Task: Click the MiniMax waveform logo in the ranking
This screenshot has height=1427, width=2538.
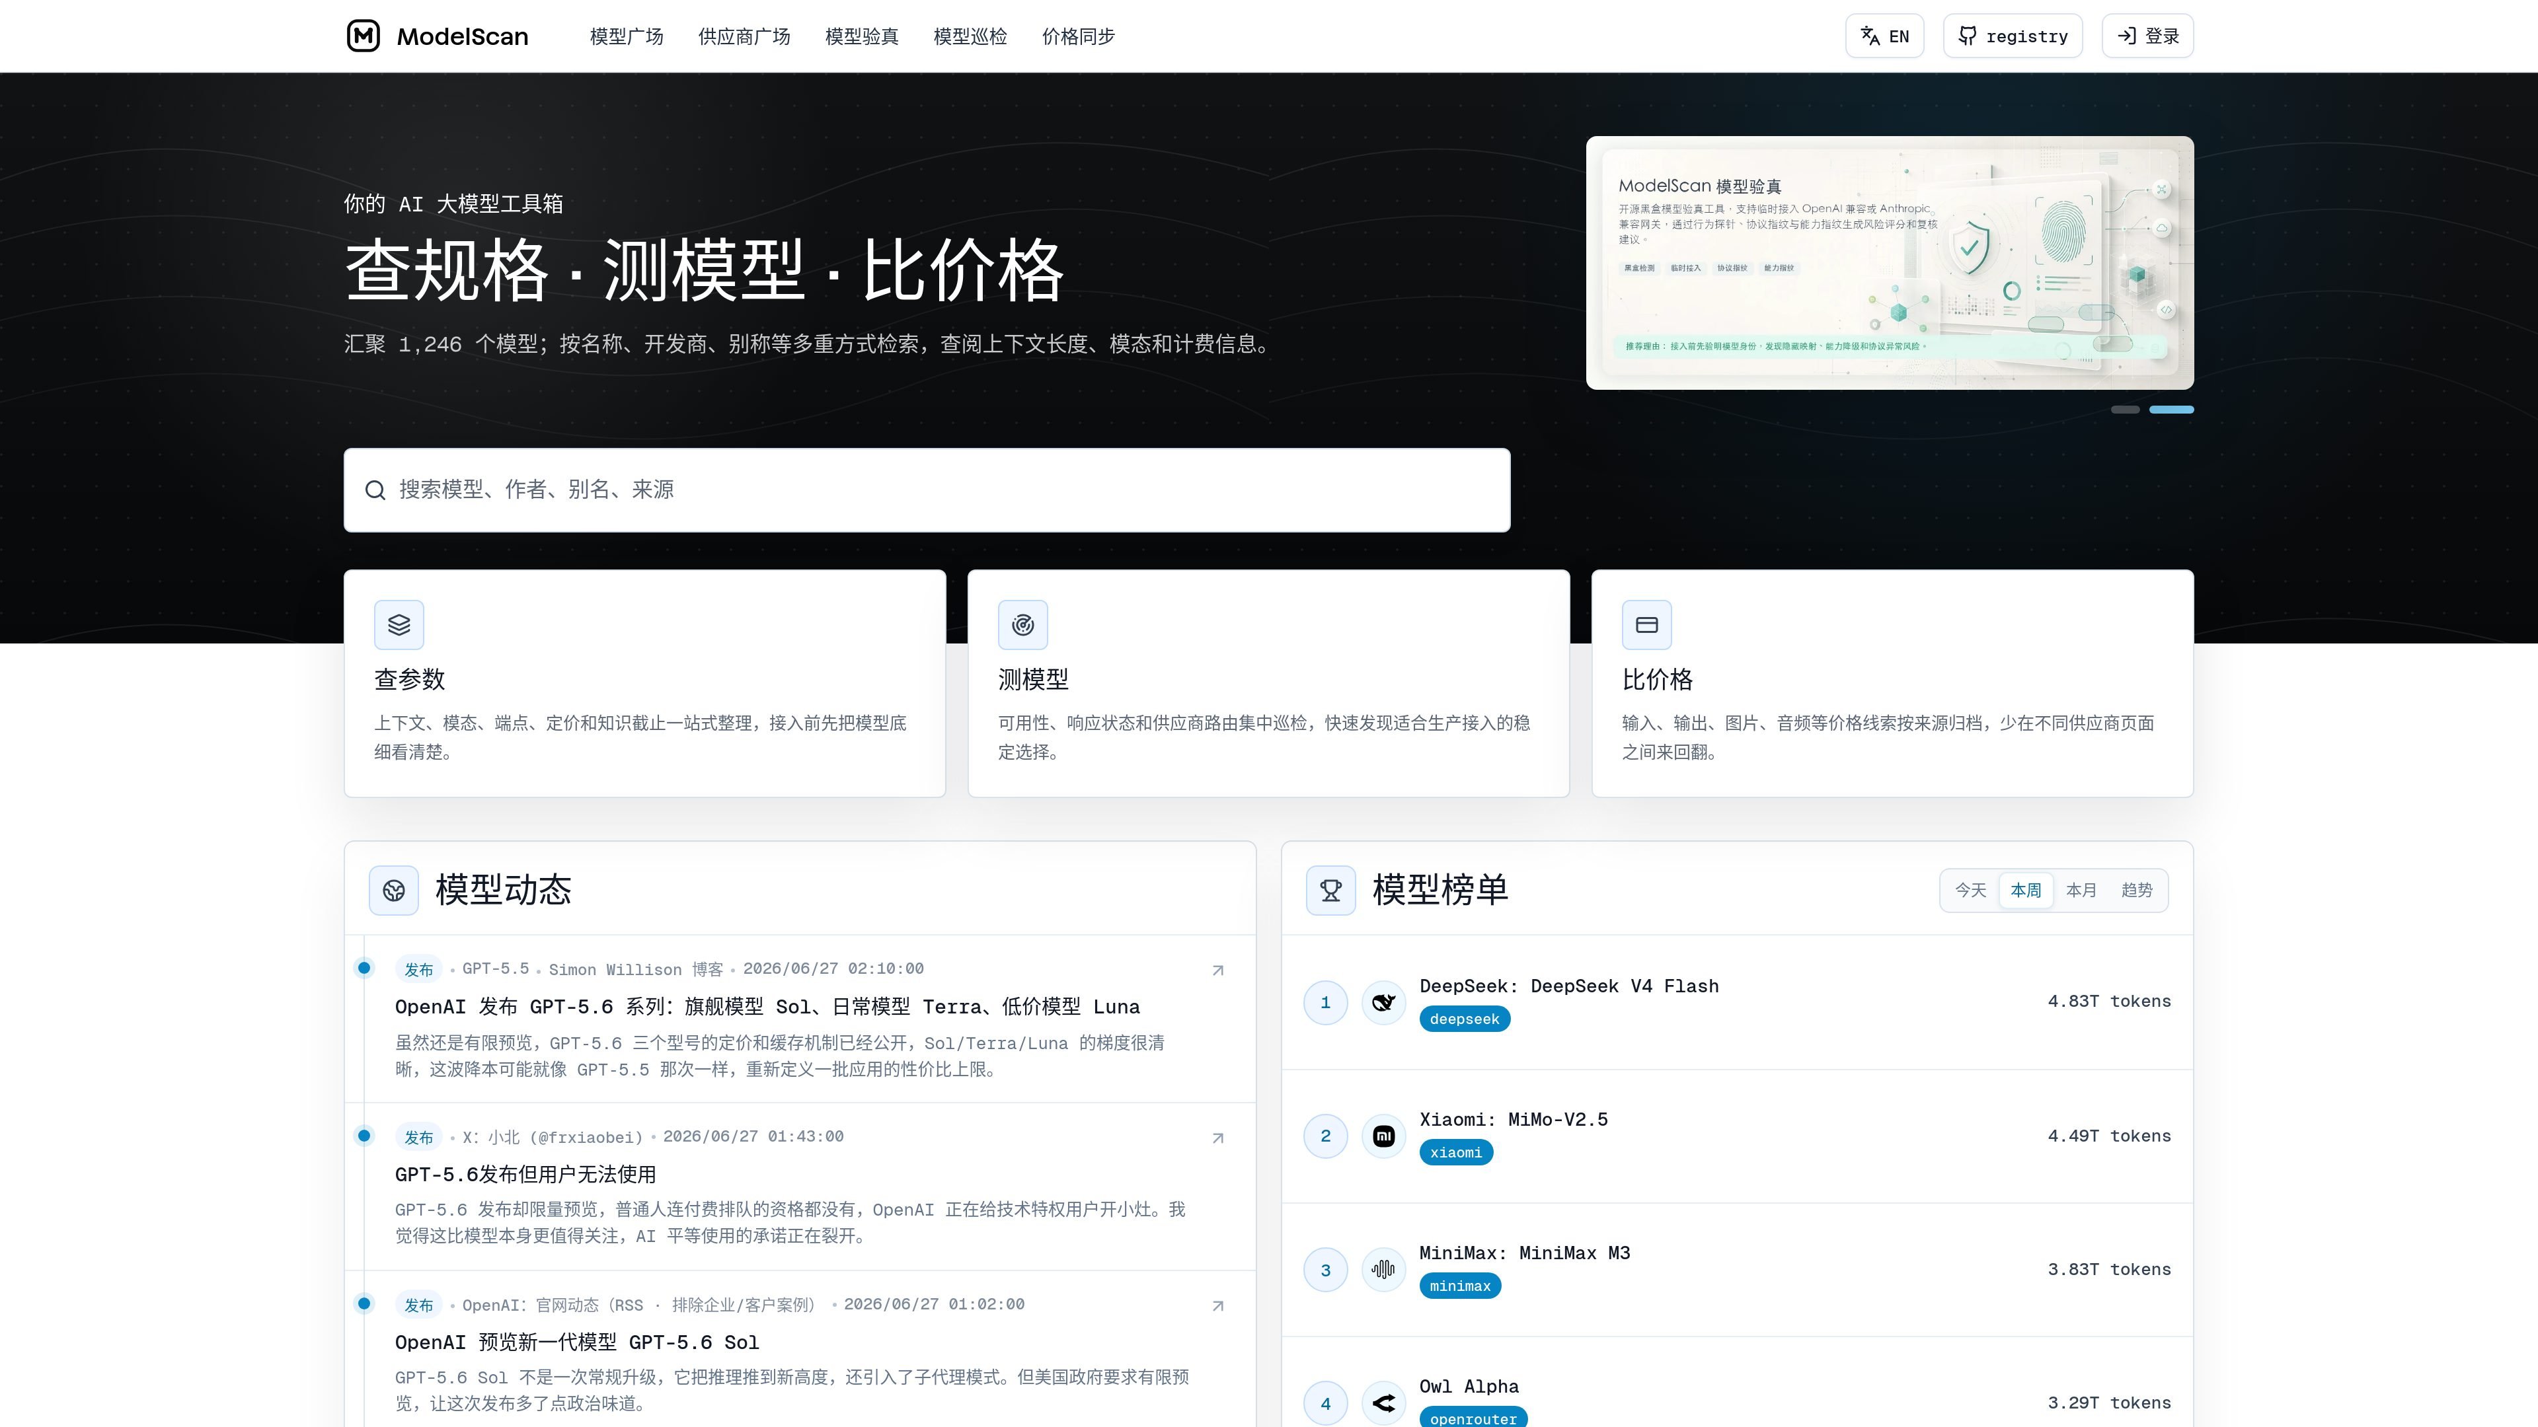Action: coord(1383,1269)
